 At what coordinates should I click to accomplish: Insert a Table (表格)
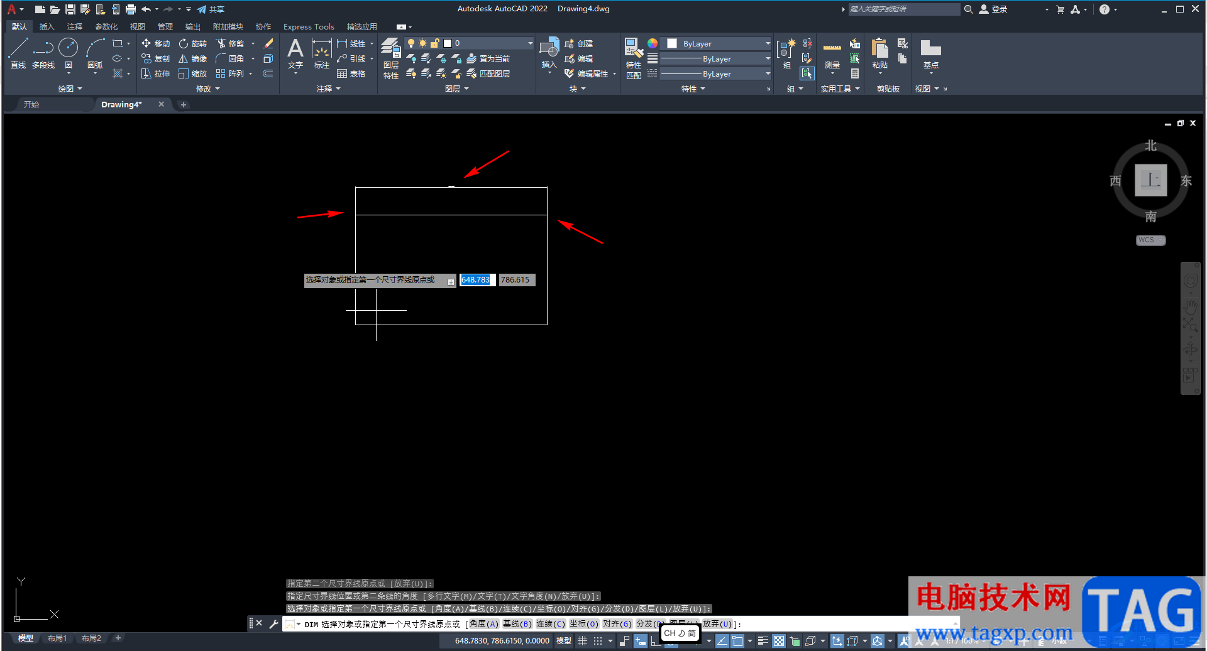(x=351, y=73)
